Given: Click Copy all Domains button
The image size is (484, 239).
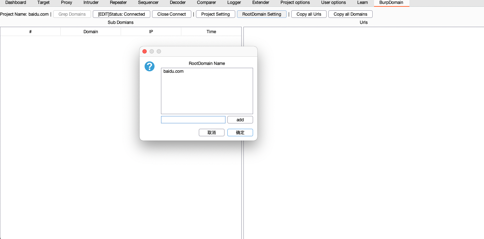Looking at the screenshot, I should pyautogui.click(x=351, y=14).
